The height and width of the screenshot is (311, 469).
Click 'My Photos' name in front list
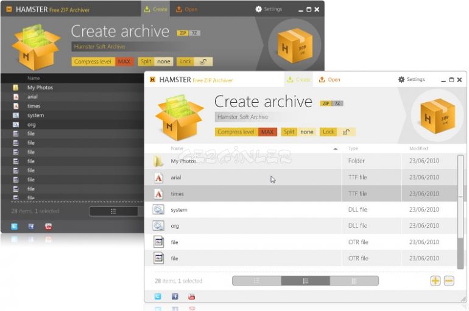183,161
